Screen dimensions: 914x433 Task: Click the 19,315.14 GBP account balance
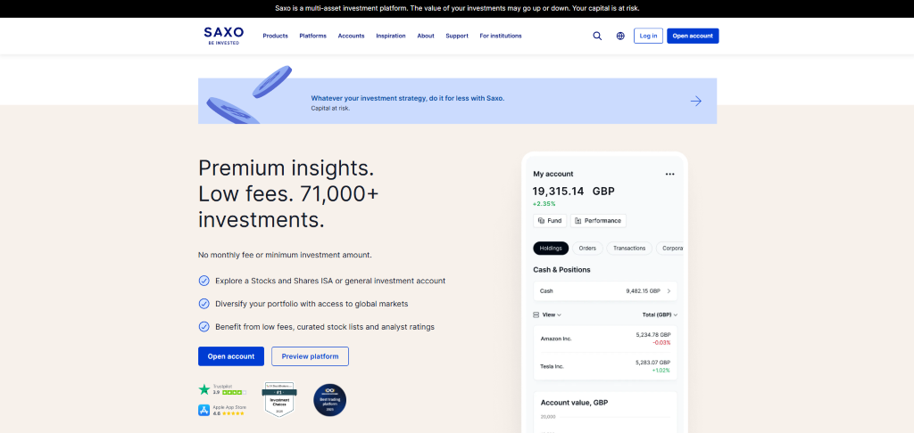point(573,191)
